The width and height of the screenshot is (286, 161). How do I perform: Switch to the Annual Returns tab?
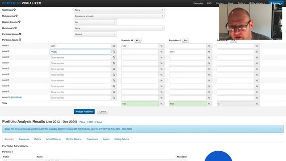pyautogui.click(x=53, y=139)
